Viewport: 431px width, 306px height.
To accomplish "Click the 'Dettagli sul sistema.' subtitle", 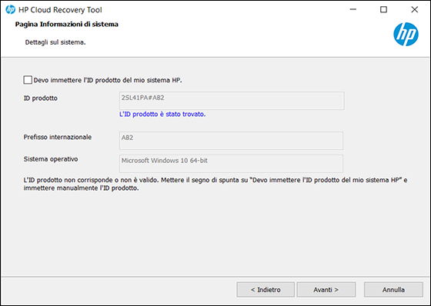I will coord(55,42).
